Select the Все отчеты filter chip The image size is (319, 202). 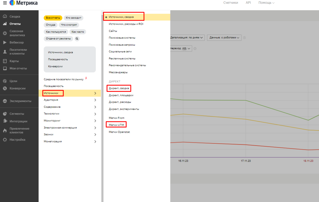coord(53,18)
